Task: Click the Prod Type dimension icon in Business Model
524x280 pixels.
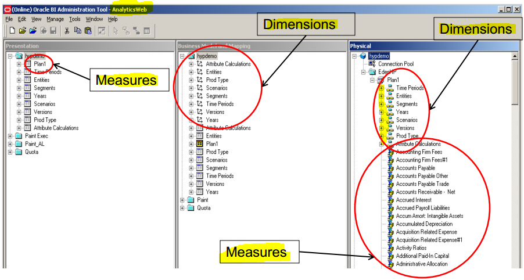Action: tap(199, 80)
